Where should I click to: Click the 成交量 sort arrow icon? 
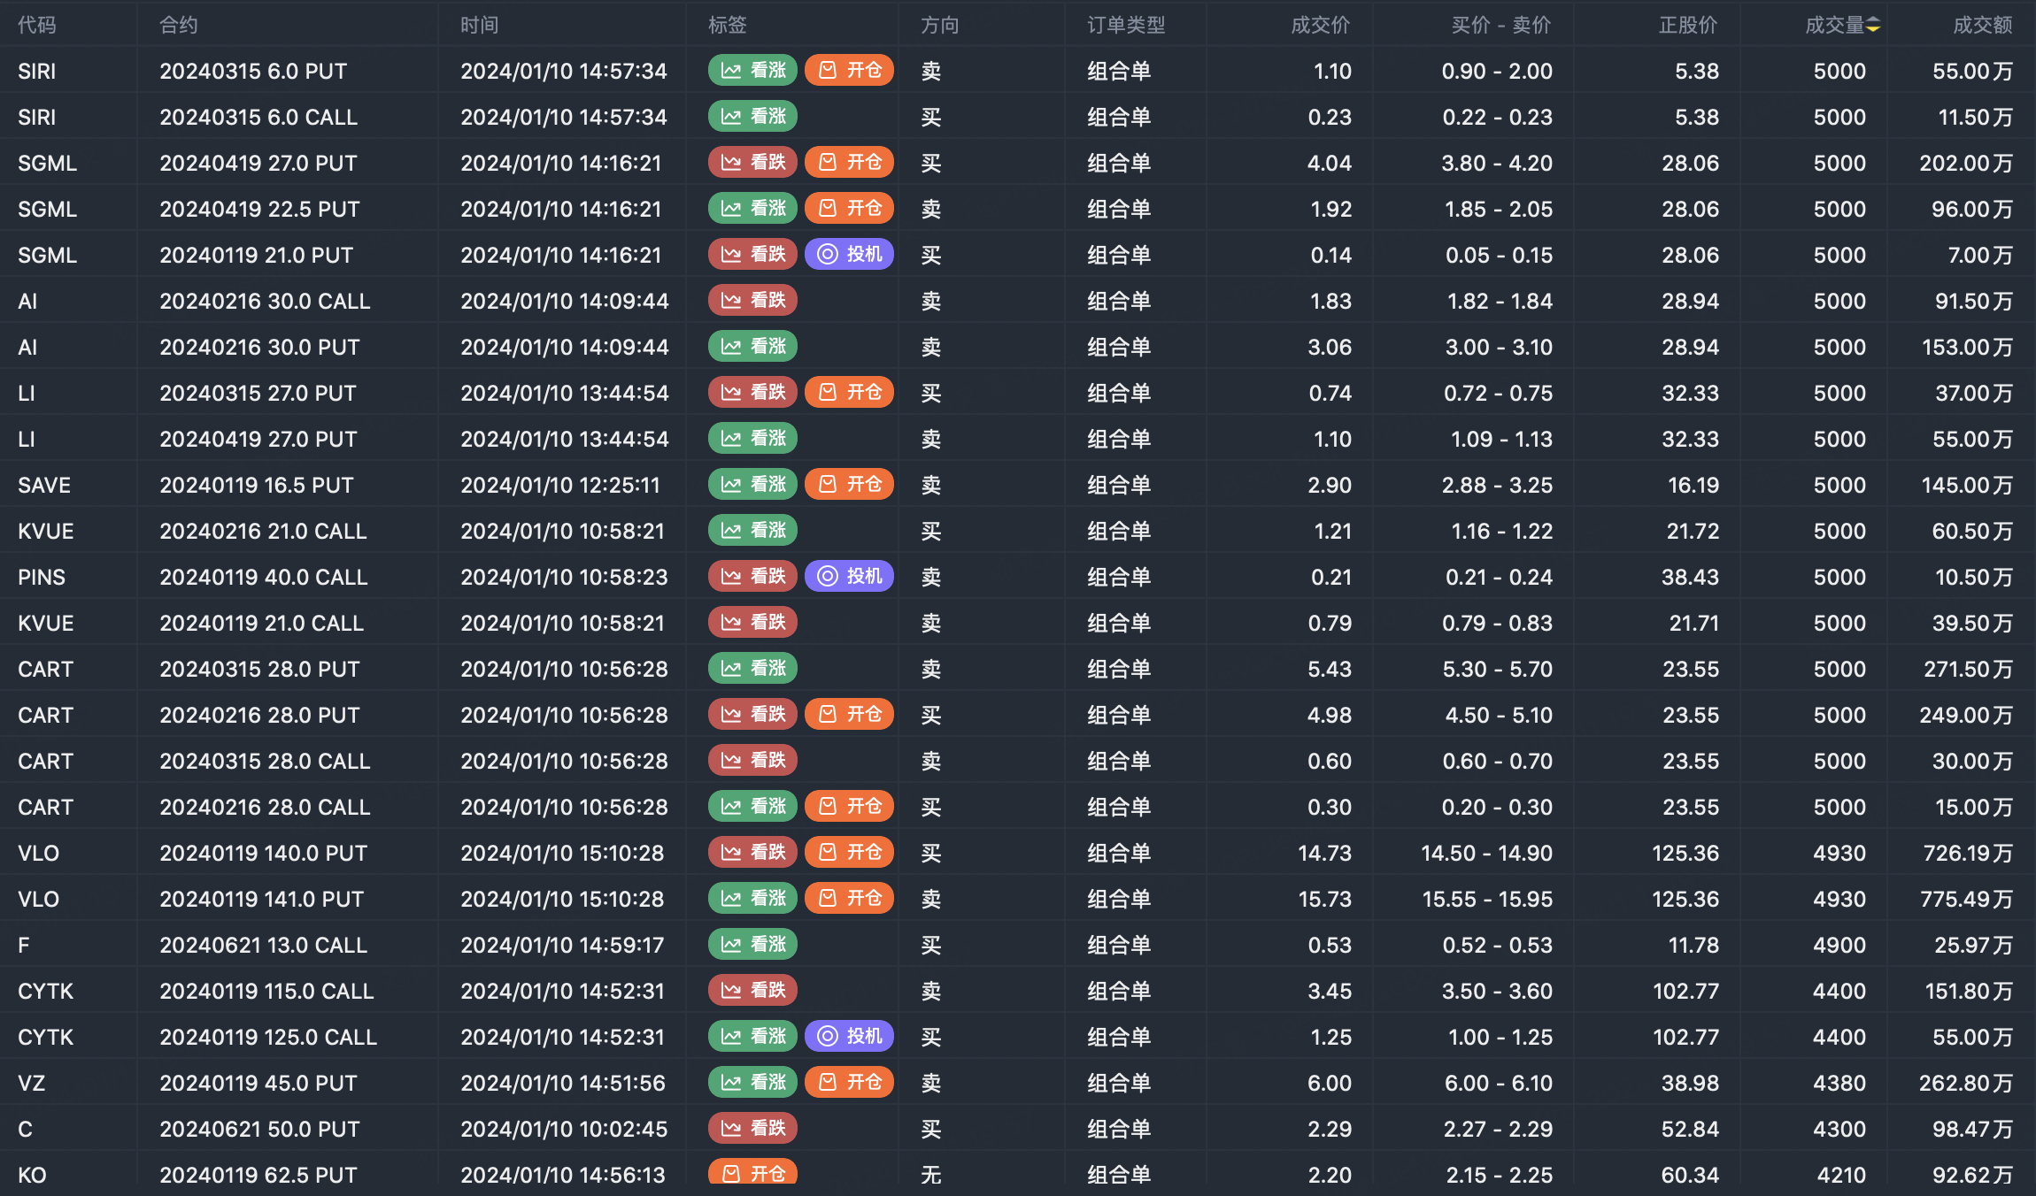tap(1873, 26)
